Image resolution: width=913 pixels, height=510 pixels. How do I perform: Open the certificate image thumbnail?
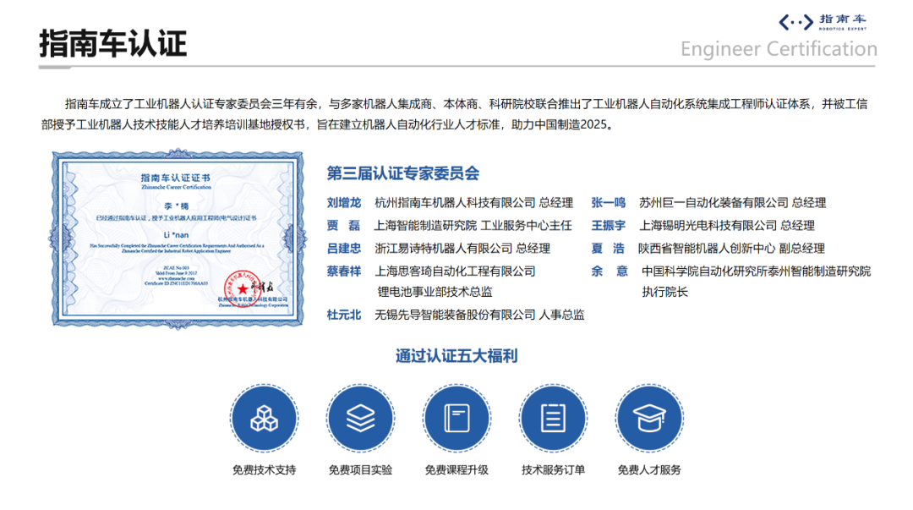pos(178,239)
